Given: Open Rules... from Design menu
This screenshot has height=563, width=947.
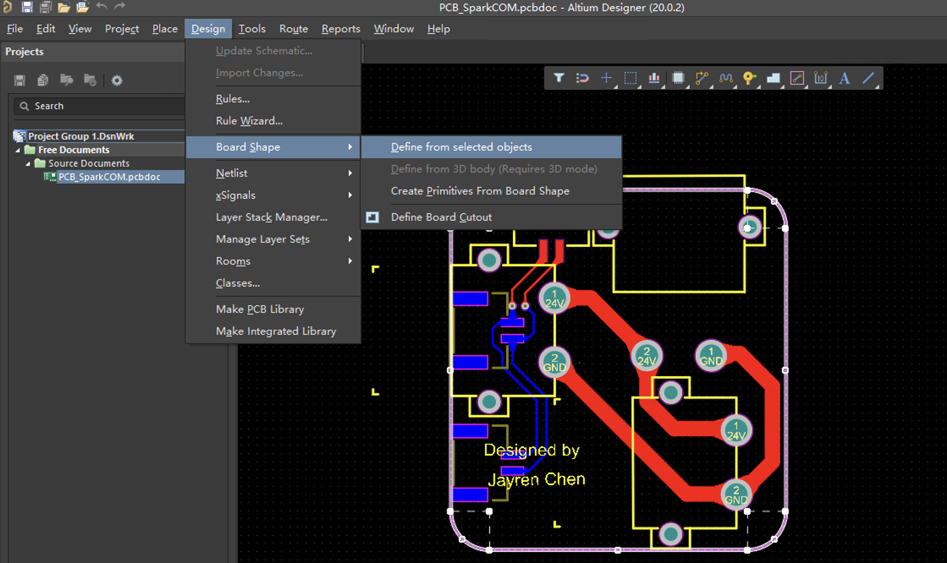Looking at the screenshot, I should [x=273, y=99].
